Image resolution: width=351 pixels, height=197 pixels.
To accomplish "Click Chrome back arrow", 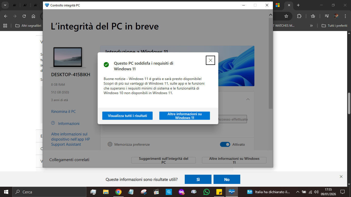I will [x=6, y=16].
